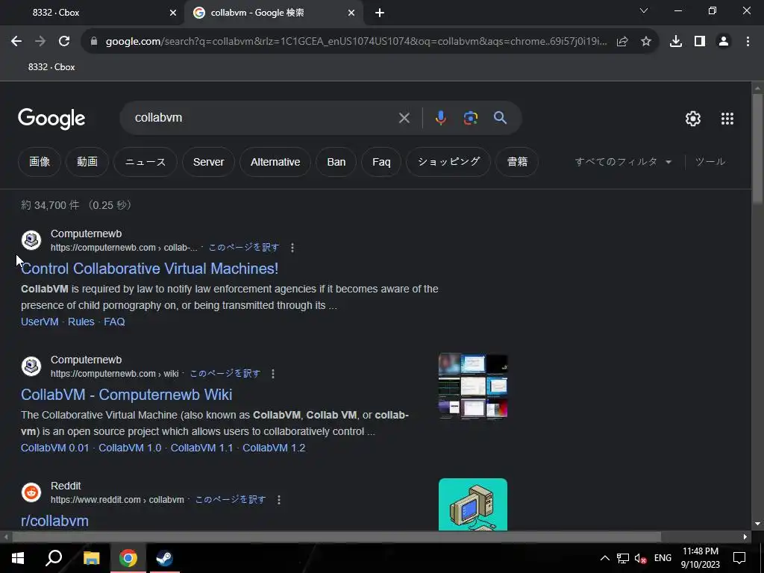The image size is (764, 573).
Task: Translate the Reddit result with このページを訳す
Action: click(x=231, y=500)
